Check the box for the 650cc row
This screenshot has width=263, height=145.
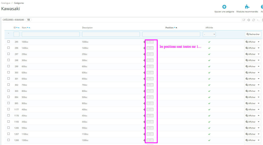[x=9, y=78]
